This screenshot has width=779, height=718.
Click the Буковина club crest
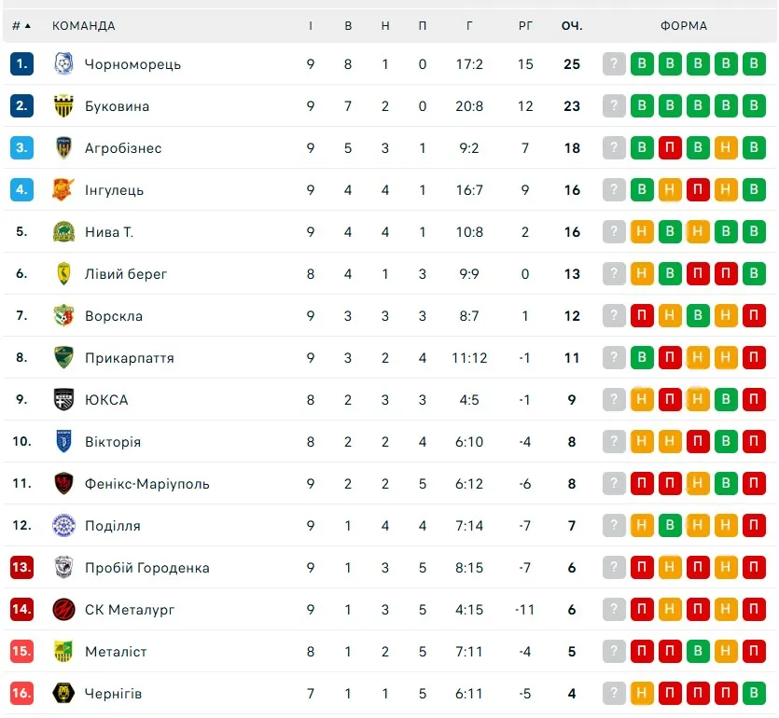click(63, 106)
